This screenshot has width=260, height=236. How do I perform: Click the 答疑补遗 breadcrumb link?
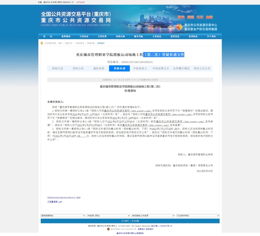pyautogui.click(x=91, y=43)
